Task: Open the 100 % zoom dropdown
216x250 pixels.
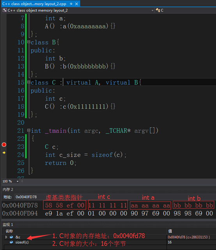Action: (x=18, y=181)
